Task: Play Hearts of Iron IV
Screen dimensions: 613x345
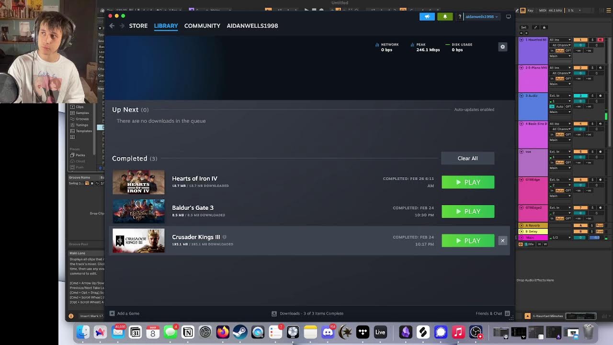Action: click(468, 182)
